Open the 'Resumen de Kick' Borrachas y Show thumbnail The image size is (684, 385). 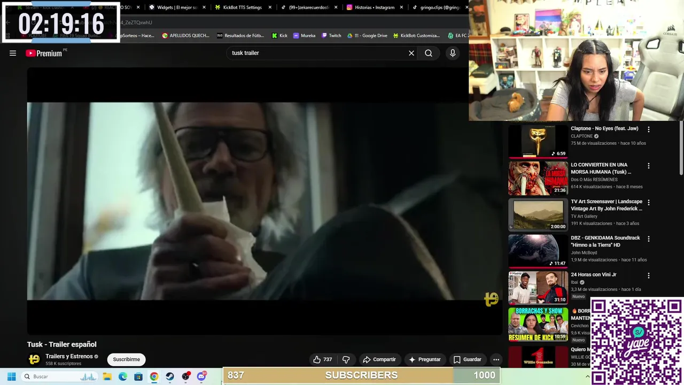click(x=538, y=325)
